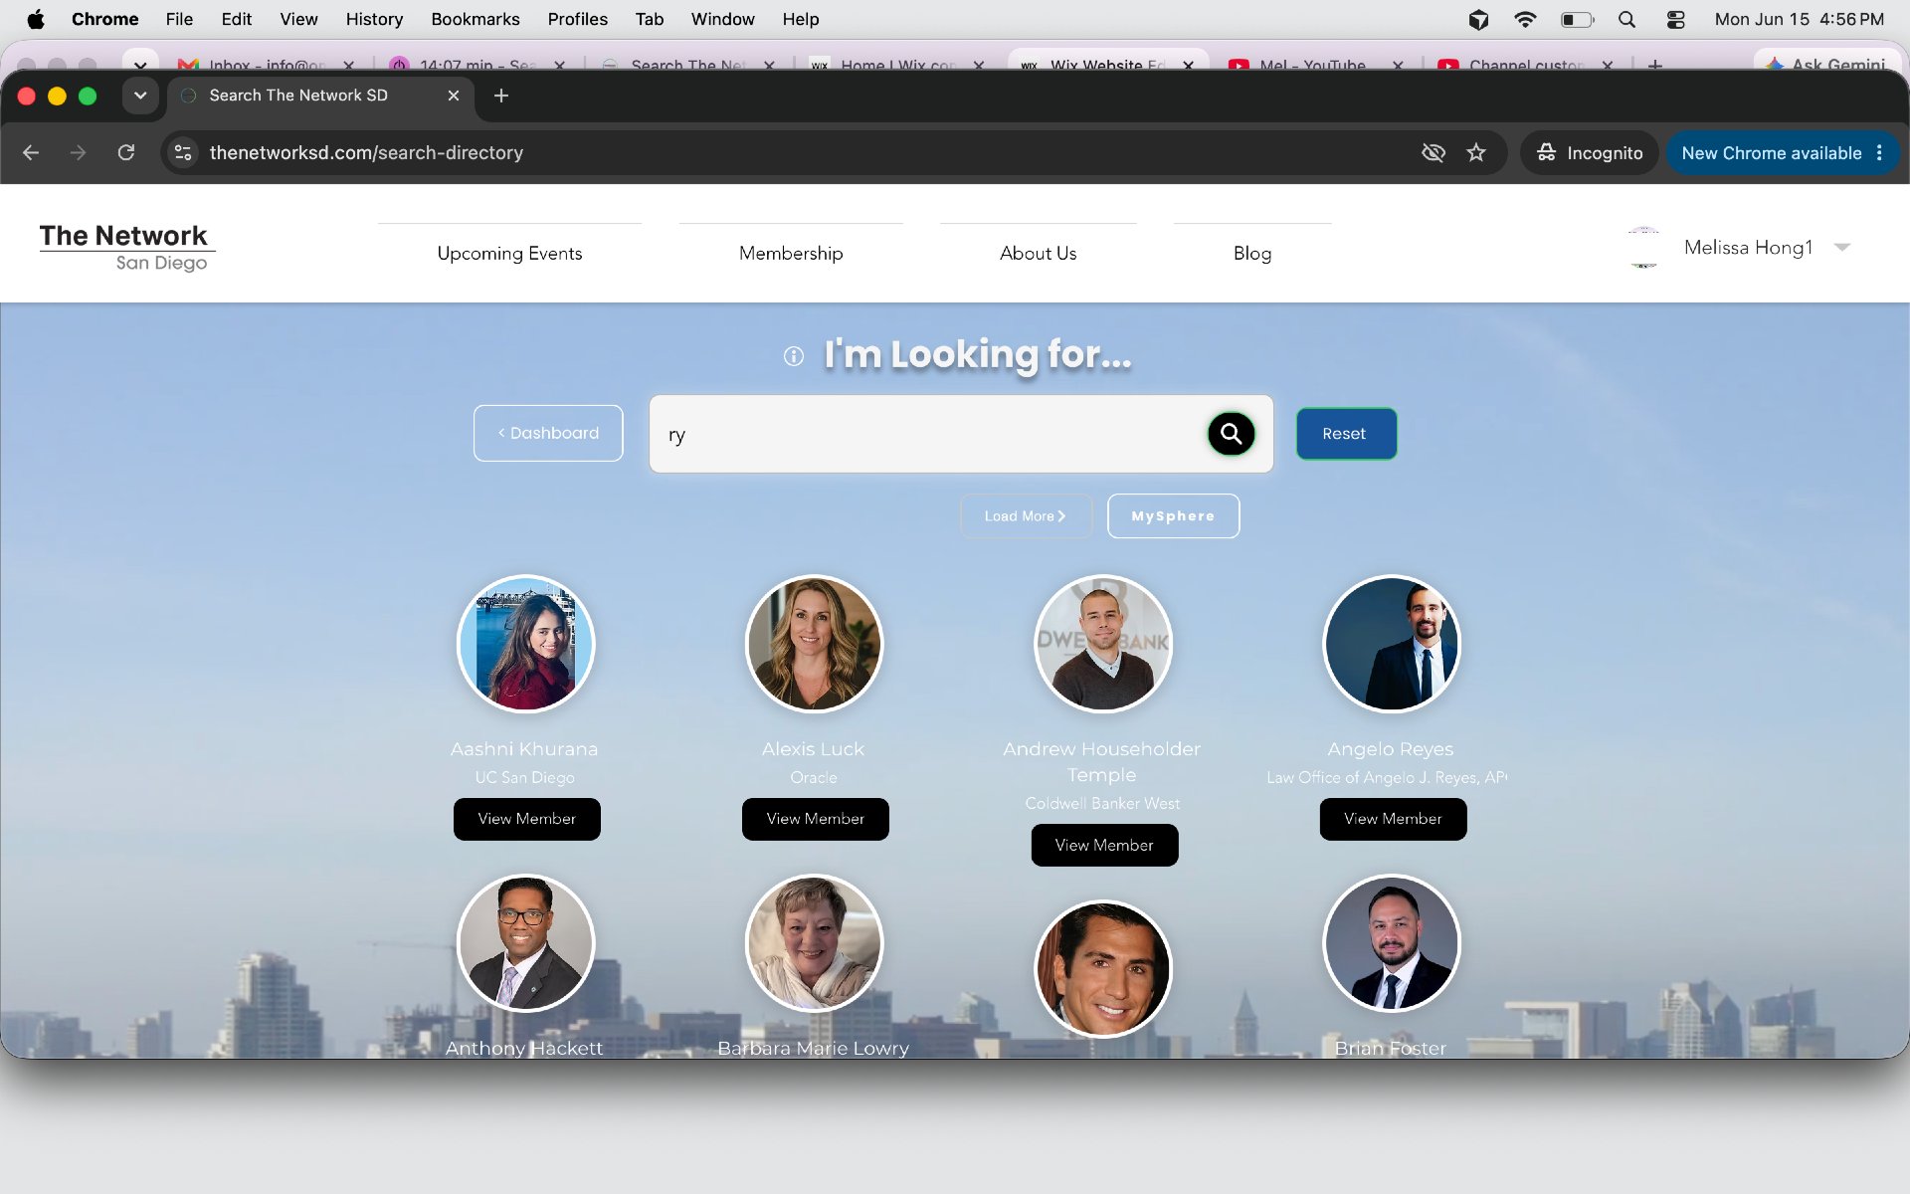This screenshot has width=1910, height=1194.
Task: Click The Network San Diego logo
Action: (125, 248)
